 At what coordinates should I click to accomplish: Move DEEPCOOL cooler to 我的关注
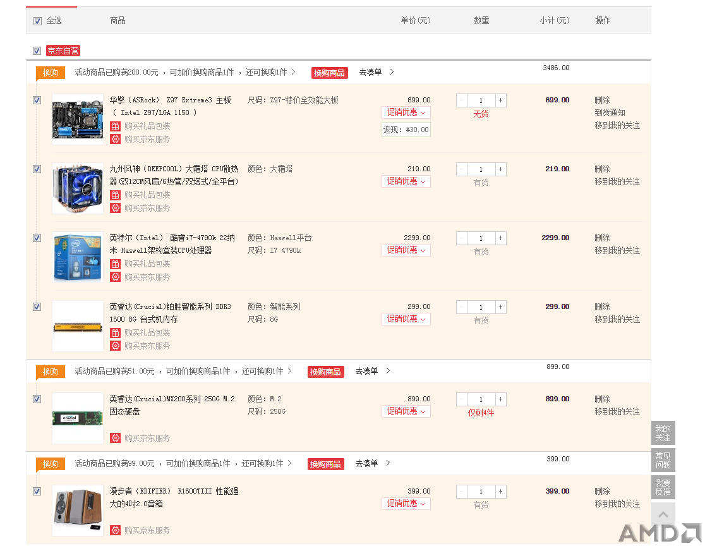617,182
